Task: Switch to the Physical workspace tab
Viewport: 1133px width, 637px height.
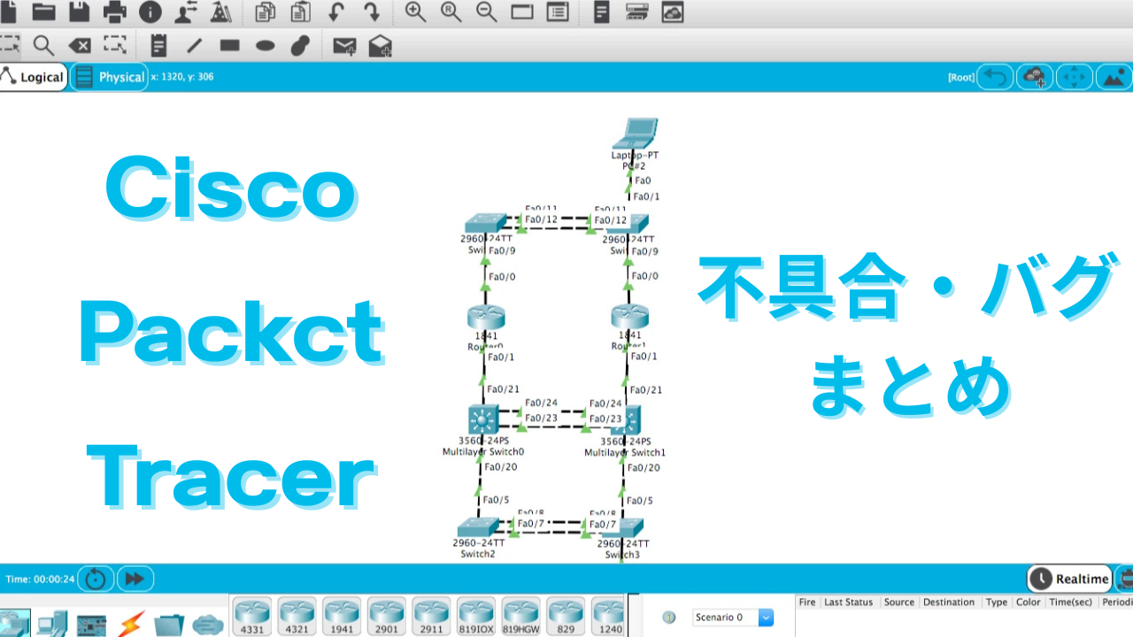Action: click(110, 77)
